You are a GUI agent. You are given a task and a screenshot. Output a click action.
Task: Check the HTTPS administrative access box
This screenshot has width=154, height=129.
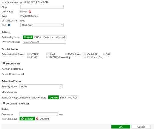[x=29, y=54]
